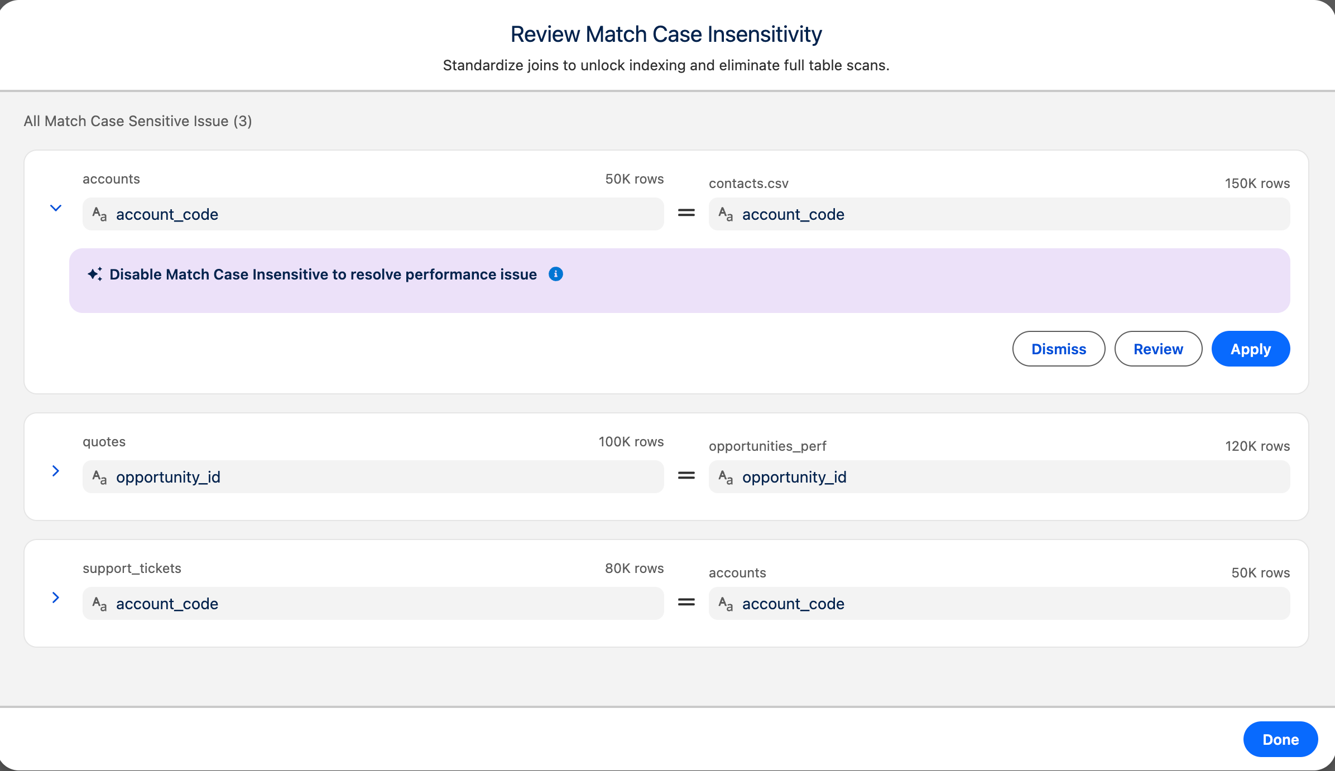Click the 'contacts.csv' table name
This screenshot has width=1335, height=771.
(x=748, y=184)
